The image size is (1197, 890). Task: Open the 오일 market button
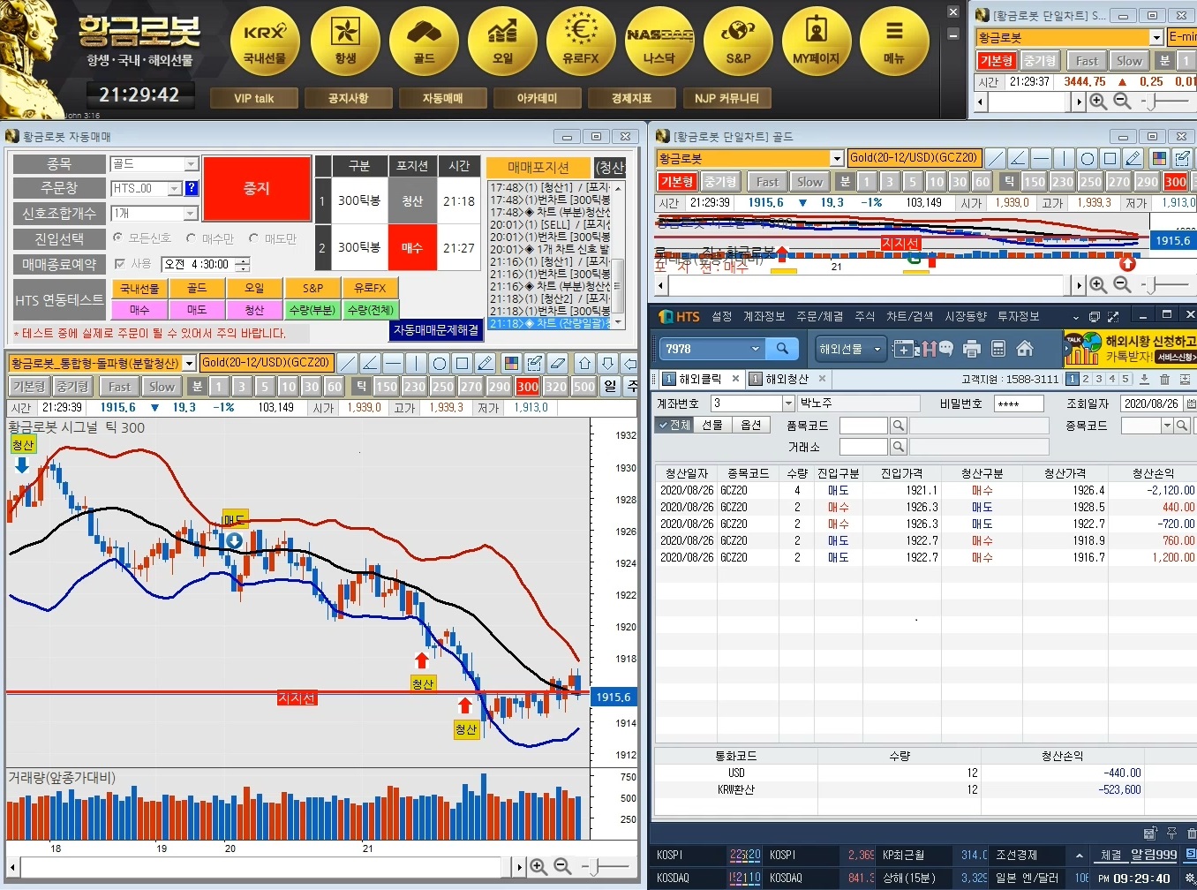[x=502, y=41]
